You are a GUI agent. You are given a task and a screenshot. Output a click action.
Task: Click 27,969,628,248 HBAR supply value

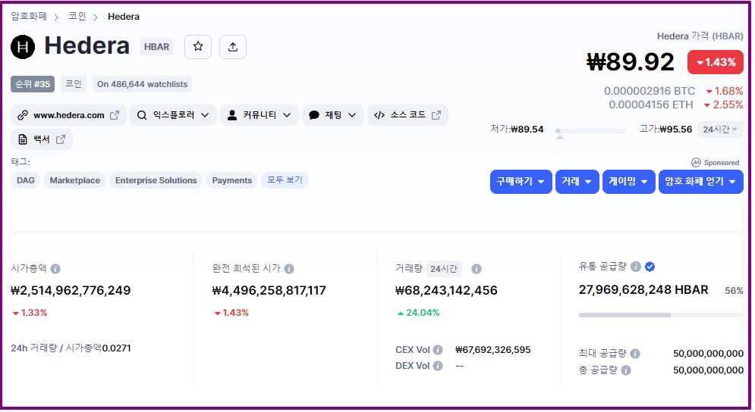(x=643, y=290)
